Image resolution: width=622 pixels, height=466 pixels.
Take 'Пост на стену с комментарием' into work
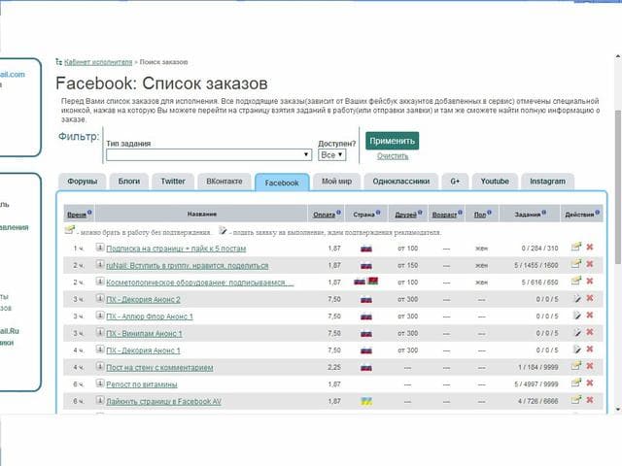click(x=576, y=366)
